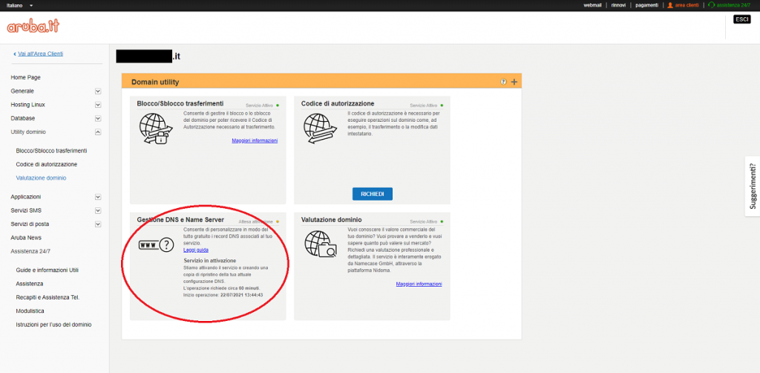The width and height of the screenshot is (760, 373).
Task: Click the assistenza 24/7 headset icon
Action: (x=711, y=5)
